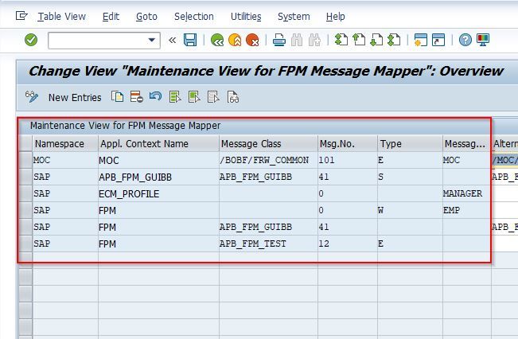Select the row selector for FPM row with EMP

click(25, 210)
